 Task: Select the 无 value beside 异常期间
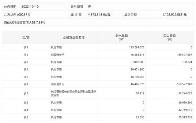click(x=89, y=7)
